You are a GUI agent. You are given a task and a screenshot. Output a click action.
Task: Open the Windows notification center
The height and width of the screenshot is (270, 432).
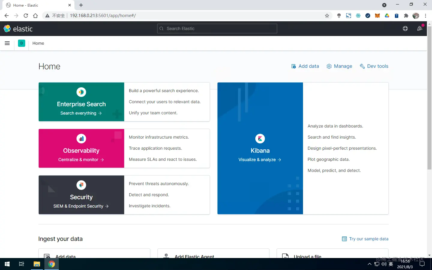422,264
